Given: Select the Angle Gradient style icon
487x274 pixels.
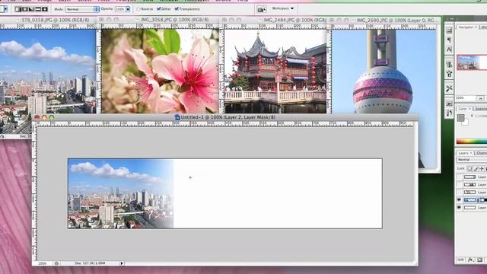Looking at the screenshot, I should [x=31, y=9].
